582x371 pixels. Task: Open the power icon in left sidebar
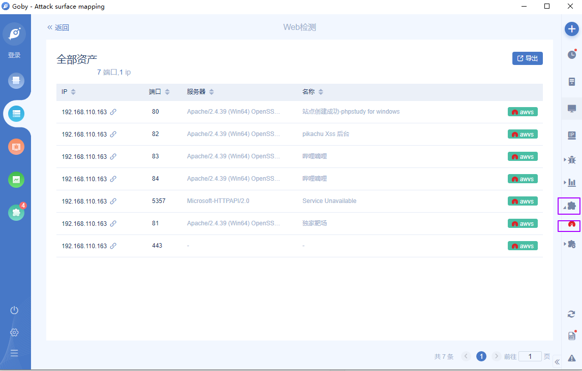[14, 310]
